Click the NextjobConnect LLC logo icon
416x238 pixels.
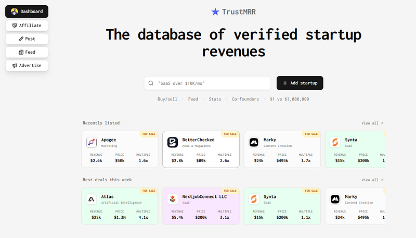[x=173, y=199]
